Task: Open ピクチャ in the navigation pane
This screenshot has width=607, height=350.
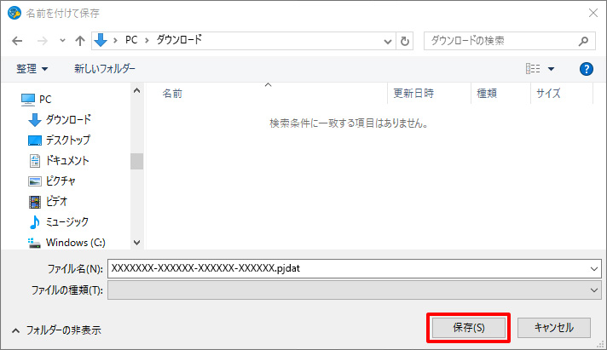Action: click(52, 181)
